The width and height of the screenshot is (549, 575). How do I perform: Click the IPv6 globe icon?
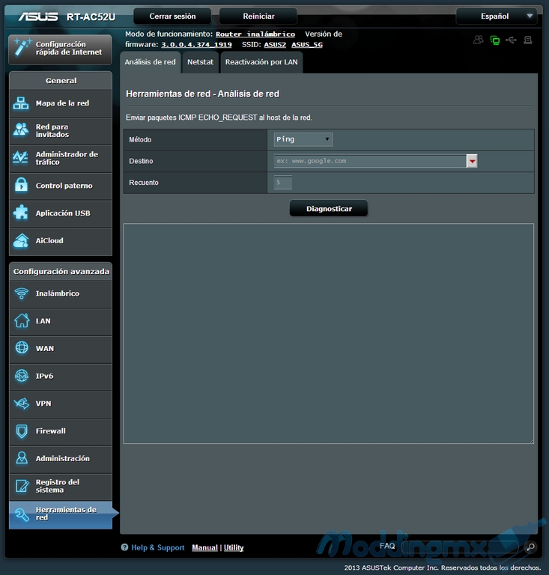coord(22,376)
